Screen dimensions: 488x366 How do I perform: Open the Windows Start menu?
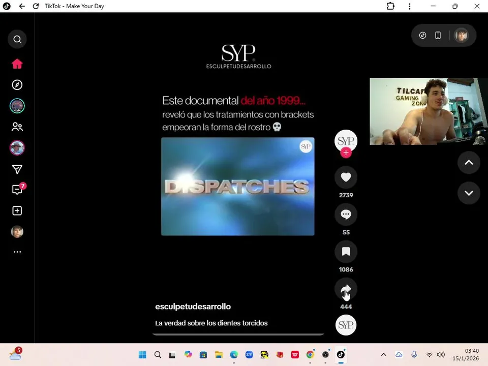coord(142,354)
